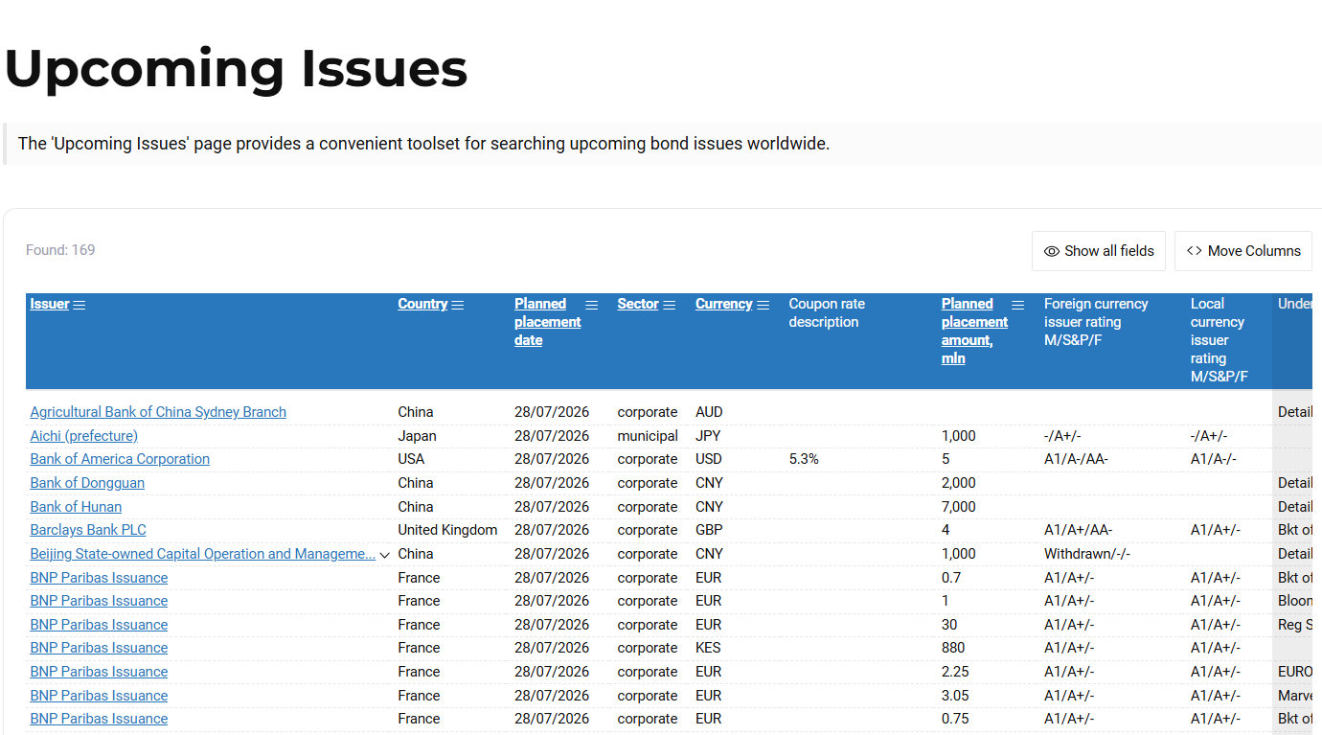Sort by Currency column header
The width and height of the screenshot is (1322, 735).
click(x=723, y=304)
